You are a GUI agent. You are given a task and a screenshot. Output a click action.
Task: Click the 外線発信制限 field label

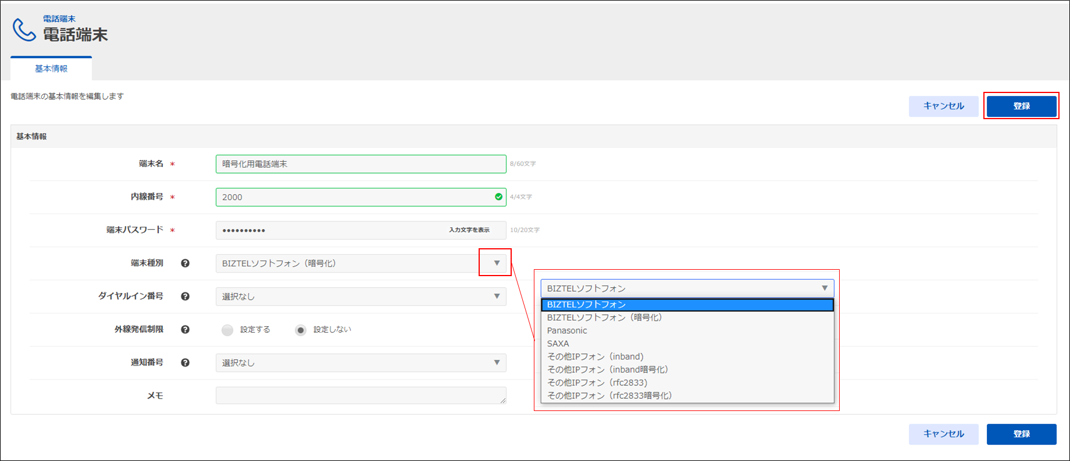coord(139,330)
